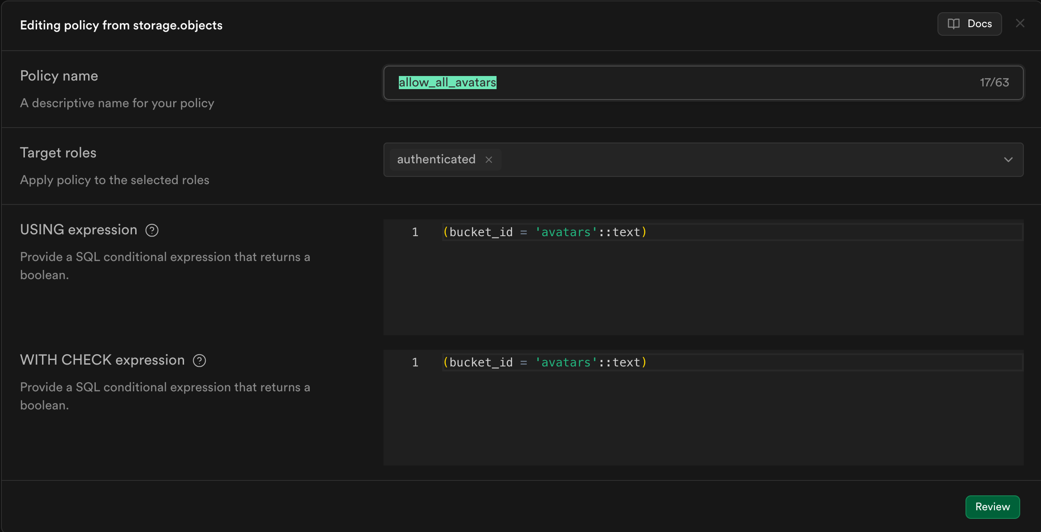Click the Review button

992,507
